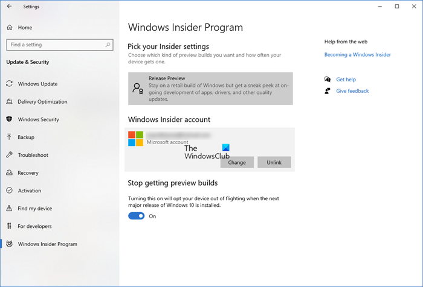
Task: Minimize the Settings window
Action: [x=380, y=6]
